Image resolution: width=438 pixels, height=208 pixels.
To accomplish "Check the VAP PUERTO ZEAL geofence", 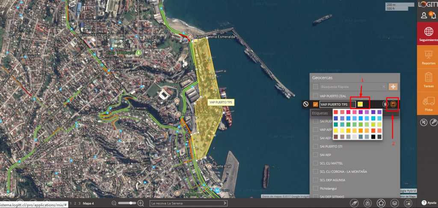I will pos(315,96).
